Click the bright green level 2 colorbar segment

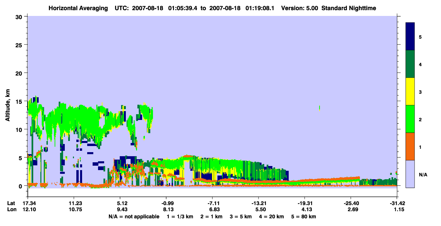pos(410,119)
